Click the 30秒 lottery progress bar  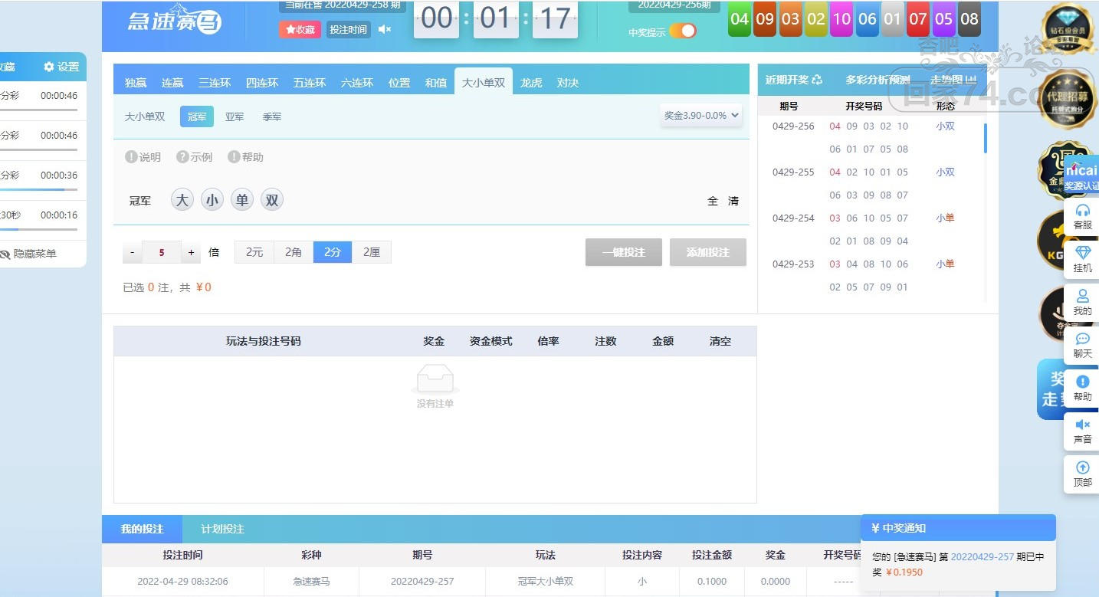point(38,229)
